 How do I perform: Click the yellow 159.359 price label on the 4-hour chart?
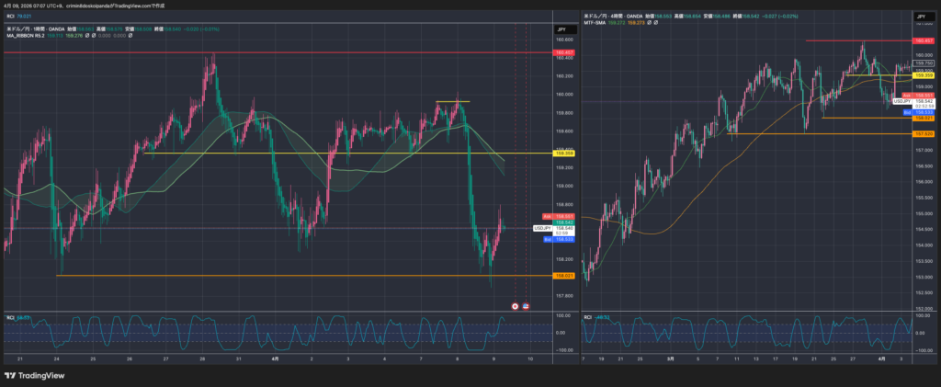coord(923,75)
